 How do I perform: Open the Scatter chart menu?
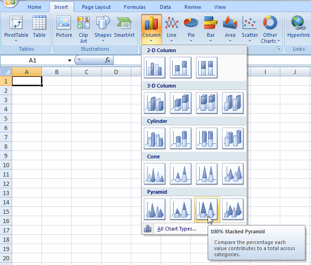250,29
